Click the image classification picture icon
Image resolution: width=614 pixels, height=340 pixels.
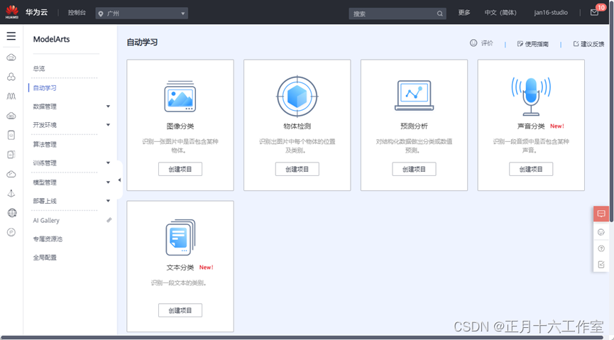[x=180, y=97]
